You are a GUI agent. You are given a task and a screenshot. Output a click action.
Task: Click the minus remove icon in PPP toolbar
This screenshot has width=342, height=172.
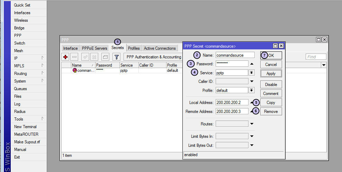(74, 57)
